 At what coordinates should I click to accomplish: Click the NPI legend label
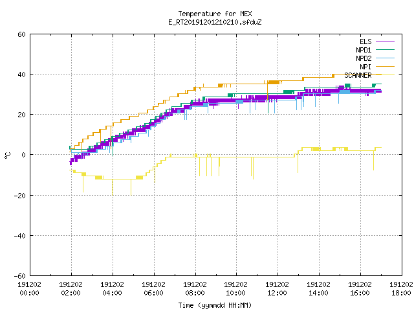365,67
